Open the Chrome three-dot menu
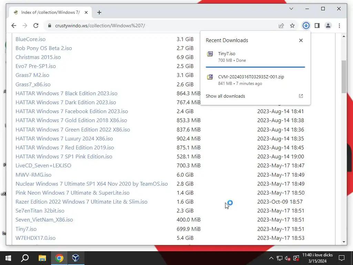Viewport: 353px width, 265px height. [339, 26]
